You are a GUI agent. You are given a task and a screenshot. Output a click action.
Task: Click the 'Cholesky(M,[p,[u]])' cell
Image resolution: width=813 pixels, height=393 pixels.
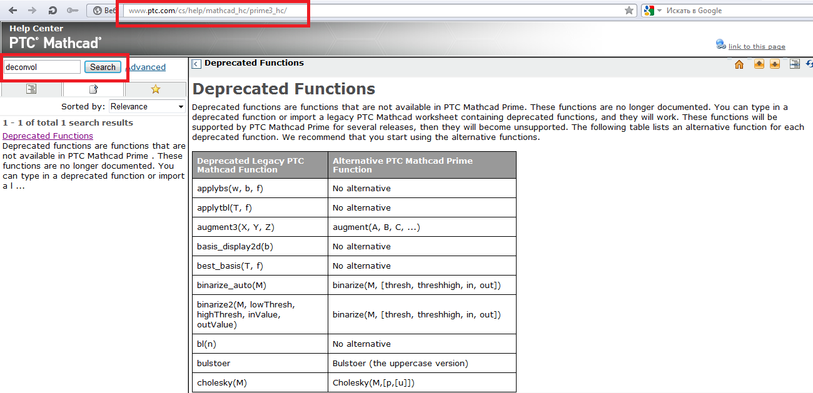click(422, 382)
